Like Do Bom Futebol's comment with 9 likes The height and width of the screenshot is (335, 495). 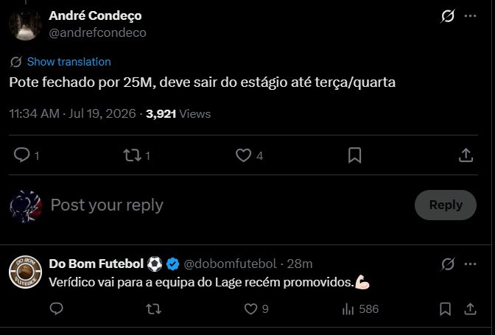(x=251, y=308)
